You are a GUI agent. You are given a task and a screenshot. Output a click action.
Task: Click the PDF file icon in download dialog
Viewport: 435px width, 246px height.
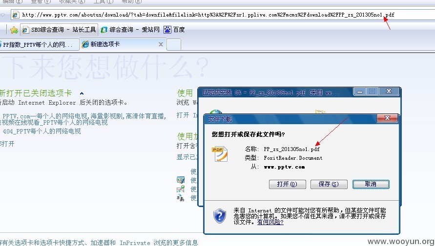pos(220,154)
